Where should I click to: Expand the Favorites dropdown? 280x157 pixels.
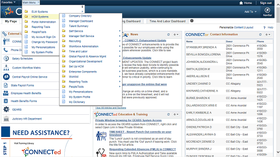click(8, 2)
